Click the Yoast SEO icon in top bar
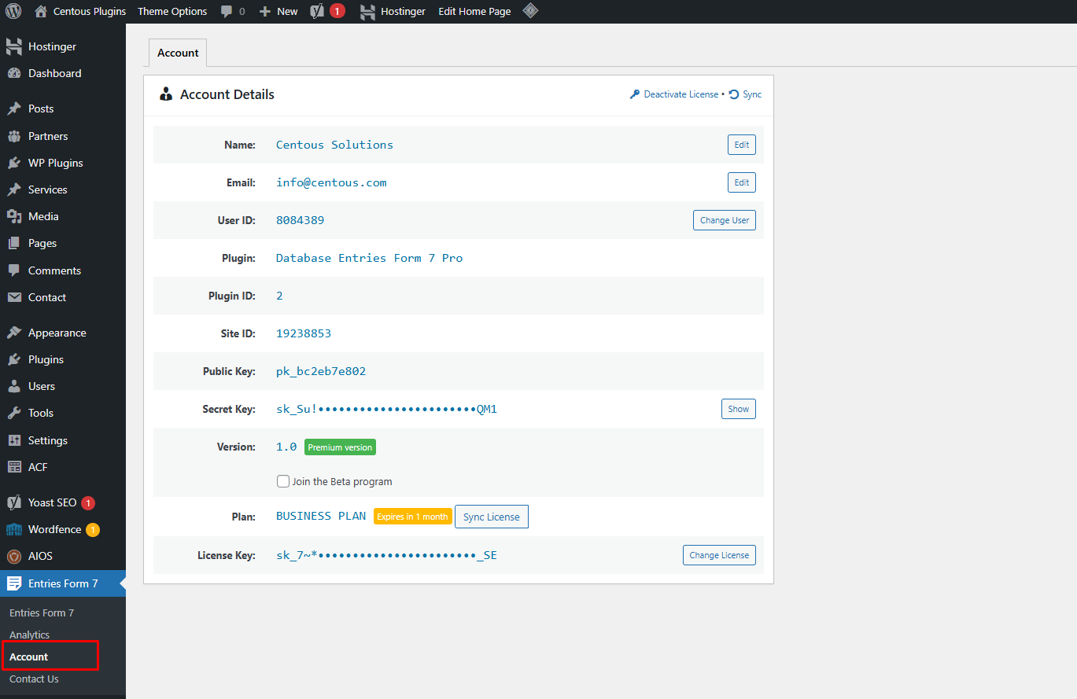Screen dimensions: 1077x699 click(318, 12)
